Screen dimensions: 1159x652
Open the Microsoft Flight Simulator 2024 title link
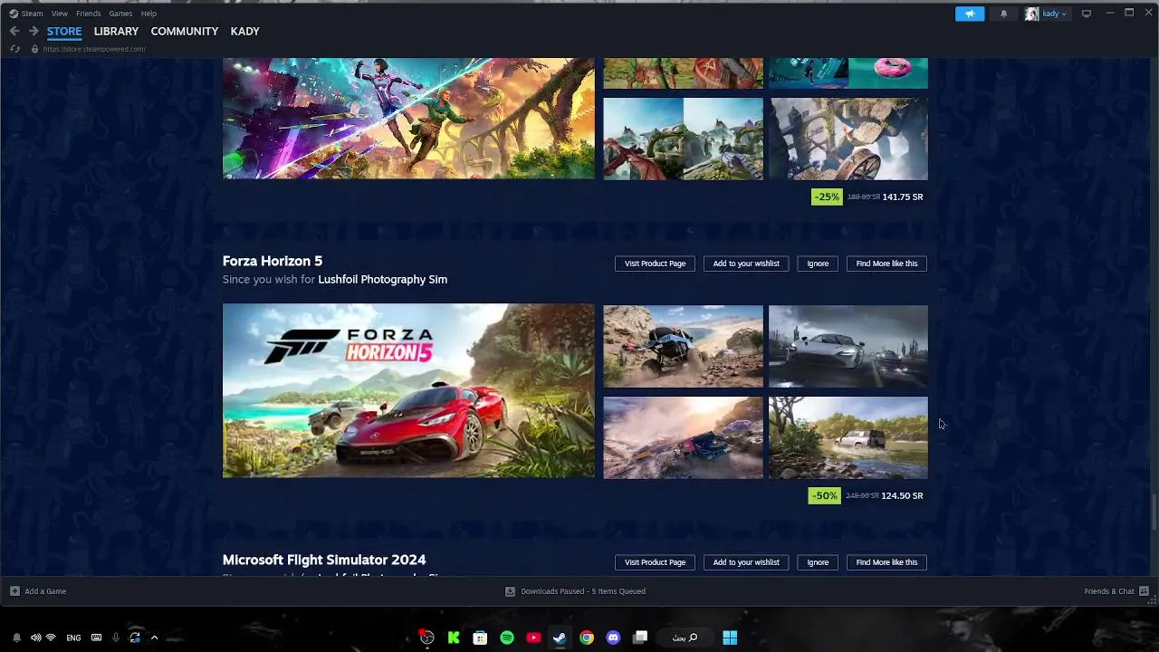[324, 560]
